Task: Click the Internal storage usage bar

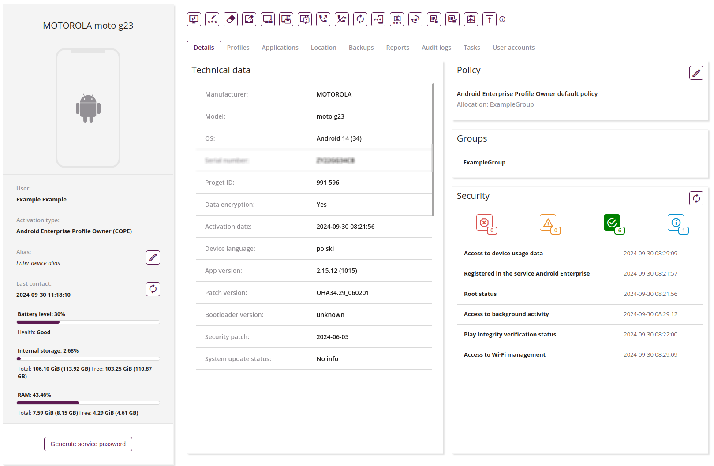Action: [x=88, y=359]
